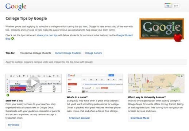Click the 503 share count box

175,5
